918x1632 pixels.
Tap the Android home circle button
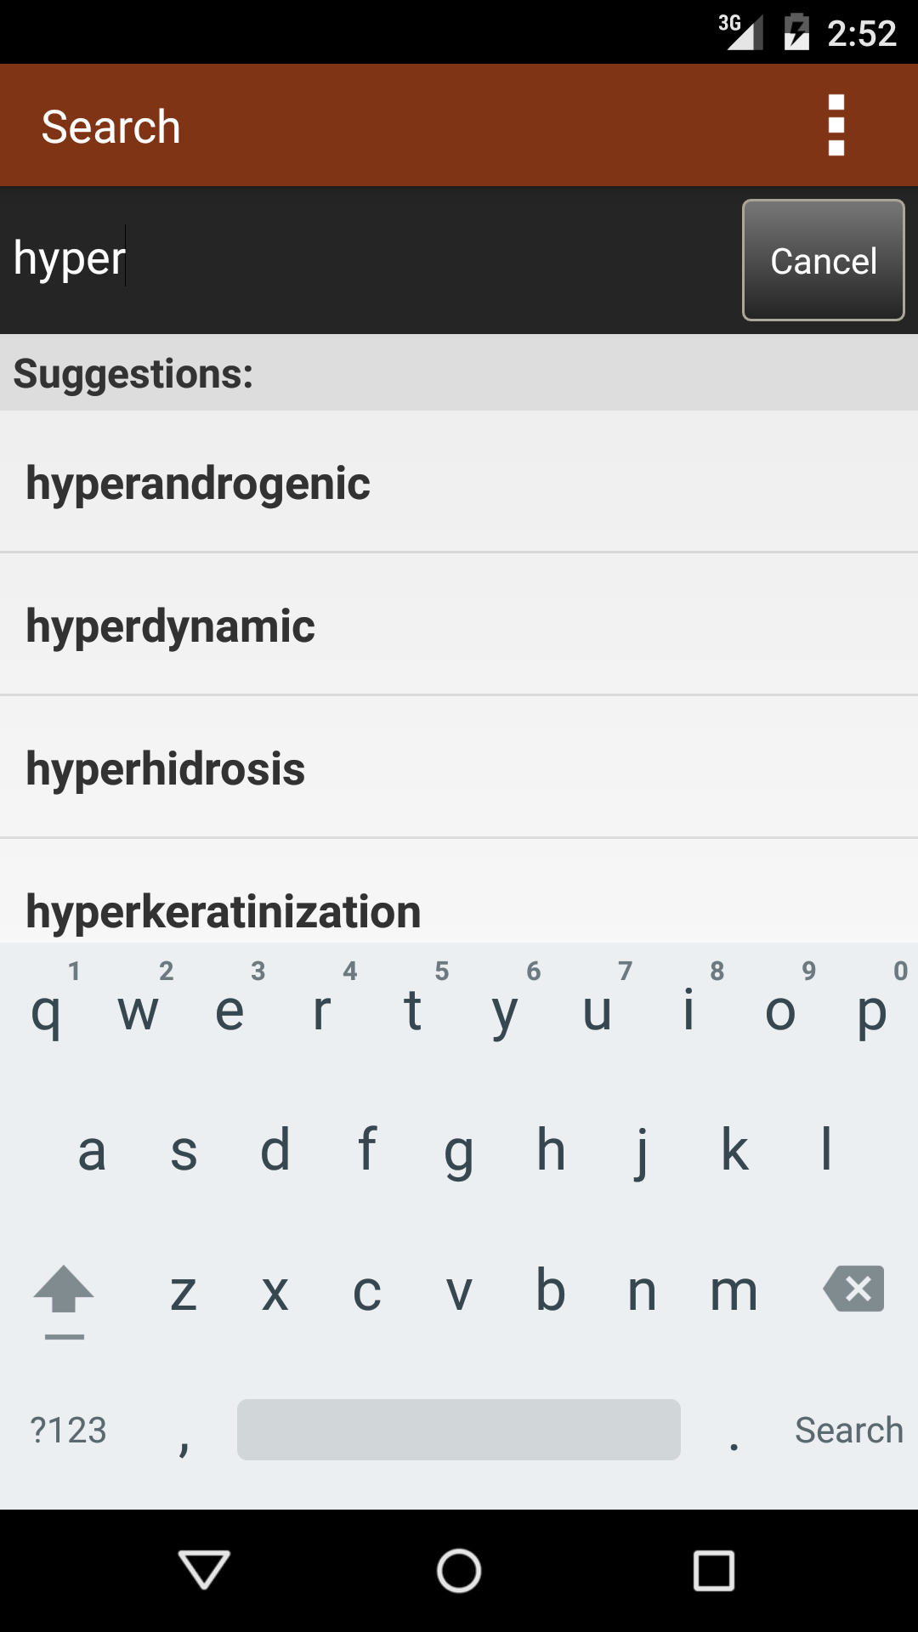pyautogui.click(x=459, y=1570)
